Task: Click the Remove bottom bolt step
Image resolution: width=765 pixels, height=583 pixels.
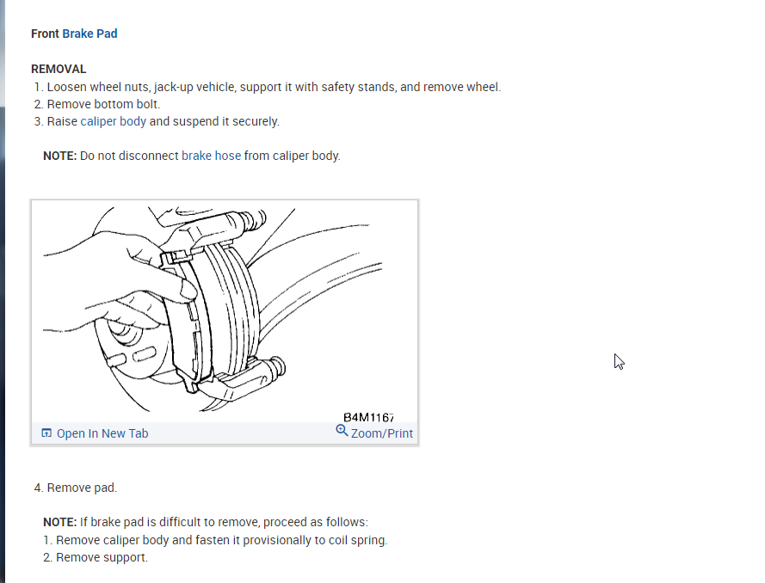Action: pyautogui.click(x=97, y=104)
